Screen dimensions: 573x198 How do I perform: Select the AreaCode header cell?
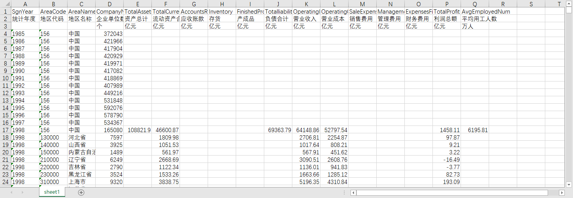[x=53, y=11]
